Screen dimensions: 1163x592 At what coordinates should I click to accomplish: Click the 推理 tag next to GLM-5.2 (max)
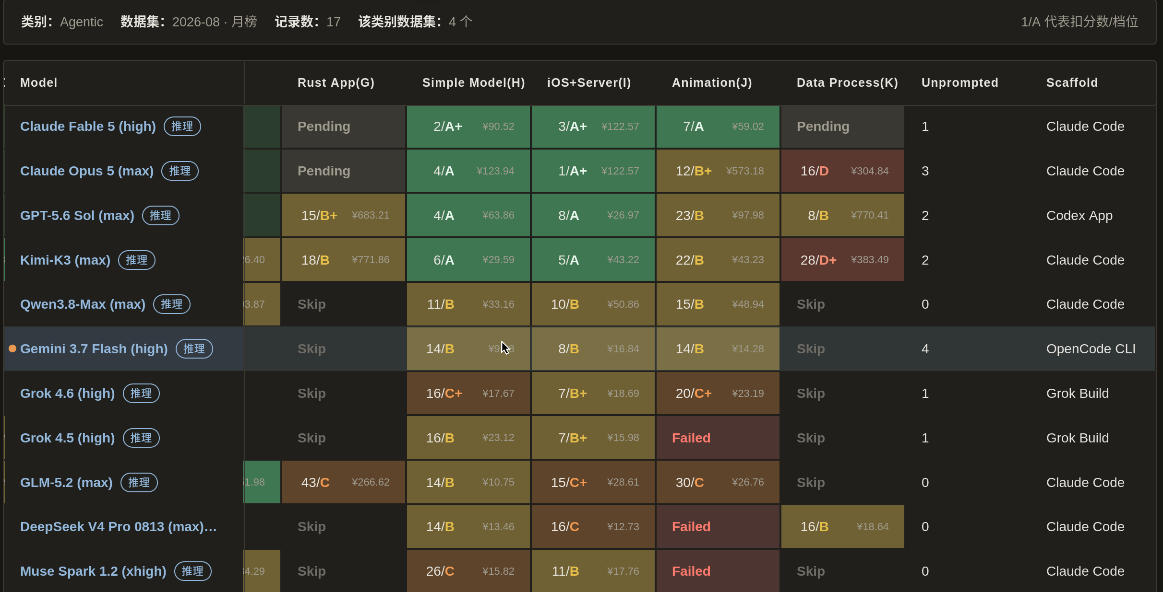tap(139, 483)
